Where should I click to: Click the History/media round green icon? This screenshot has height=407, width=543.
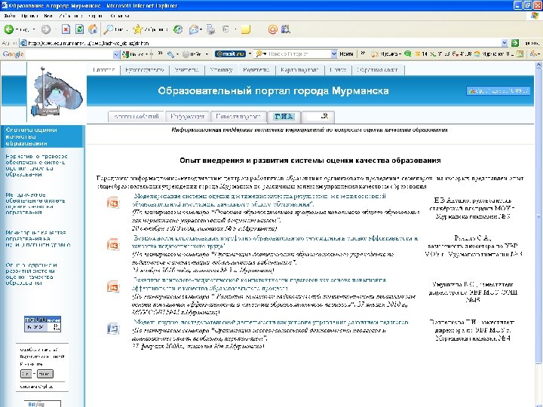tap(178, 29)
